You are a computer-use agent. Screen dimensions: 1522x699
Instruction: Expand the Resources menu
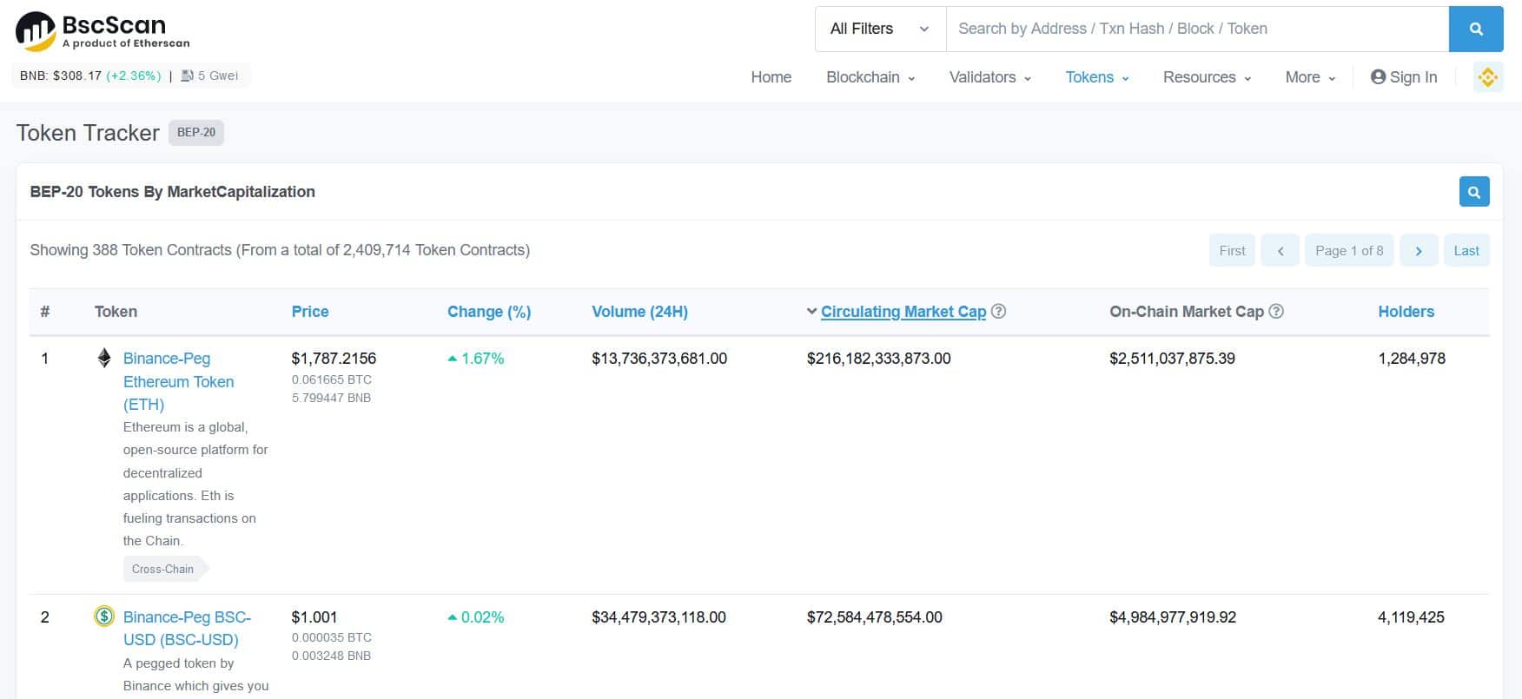(1207, 77)
